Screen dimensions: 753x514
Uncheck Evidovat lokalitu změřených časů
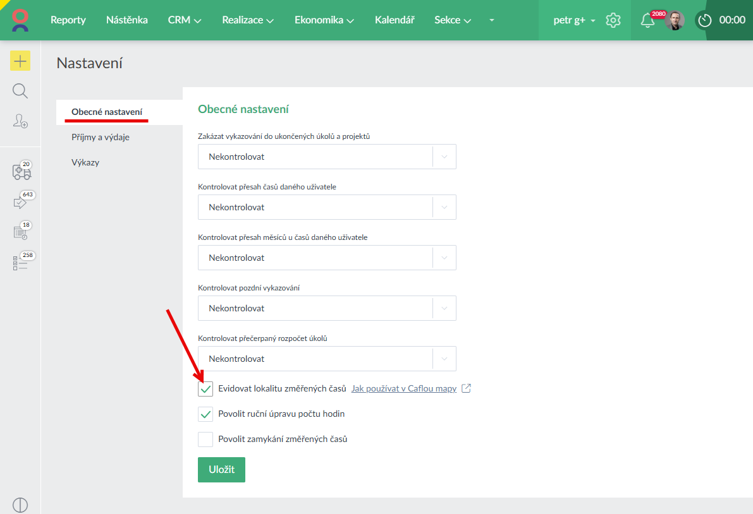click(x=205, y=389)
